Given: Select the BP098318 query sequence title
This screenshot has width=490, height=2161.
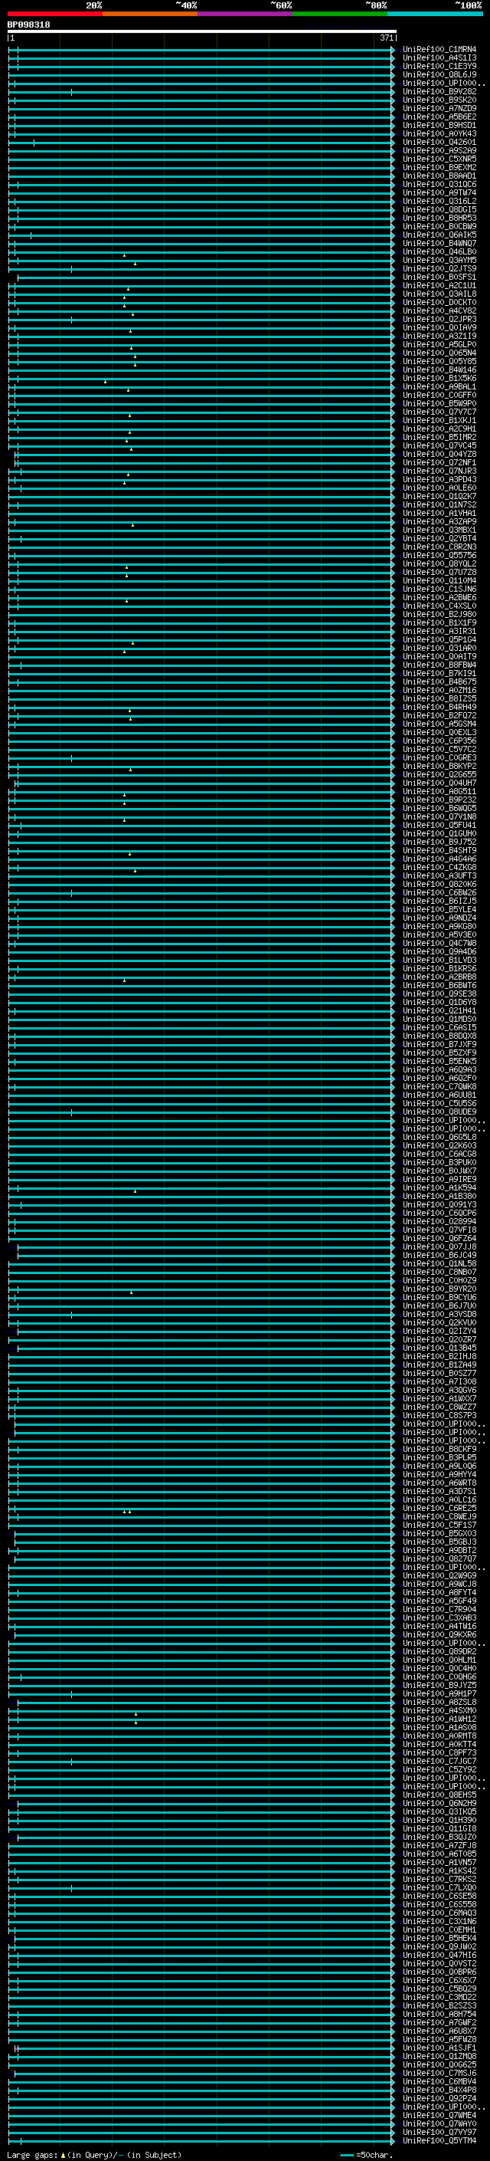Looking at the screenshot, I should point(28,25).
